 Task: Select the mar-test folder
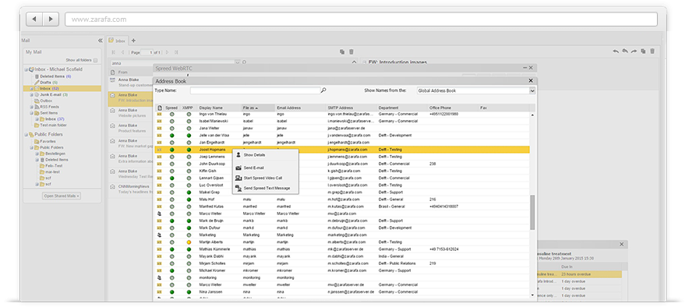click(x=49, y=172)
